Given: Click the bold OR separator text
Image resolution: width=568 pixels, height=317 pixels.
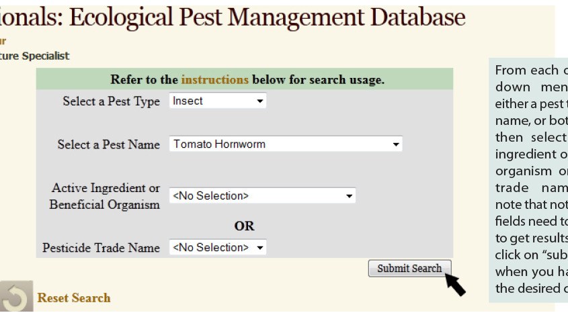Looking at the screenshot, I should point(244,226).
